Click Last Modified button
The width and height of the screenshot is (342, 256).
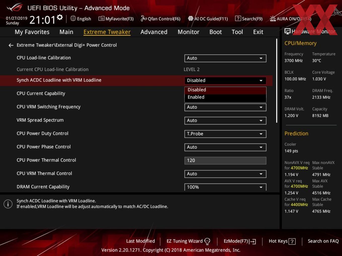(x=140, y=241)
